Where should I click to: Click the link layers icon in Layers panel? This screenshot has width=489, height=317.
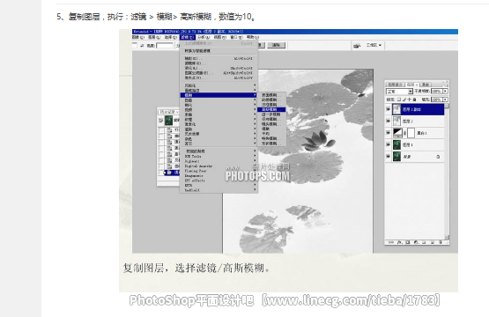[391, 242]
